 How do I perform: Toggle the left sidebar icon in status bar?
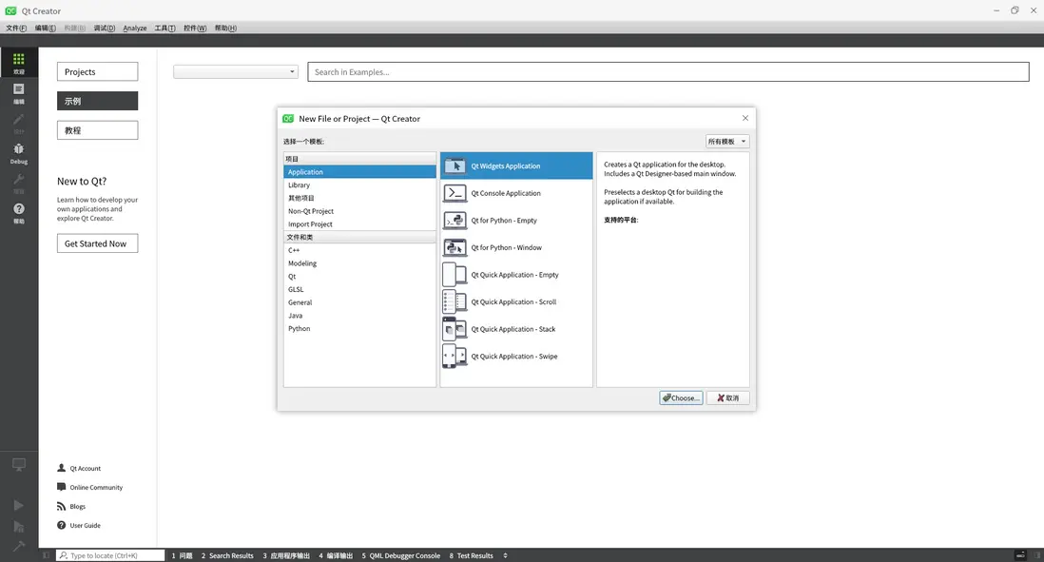(46, 555)
